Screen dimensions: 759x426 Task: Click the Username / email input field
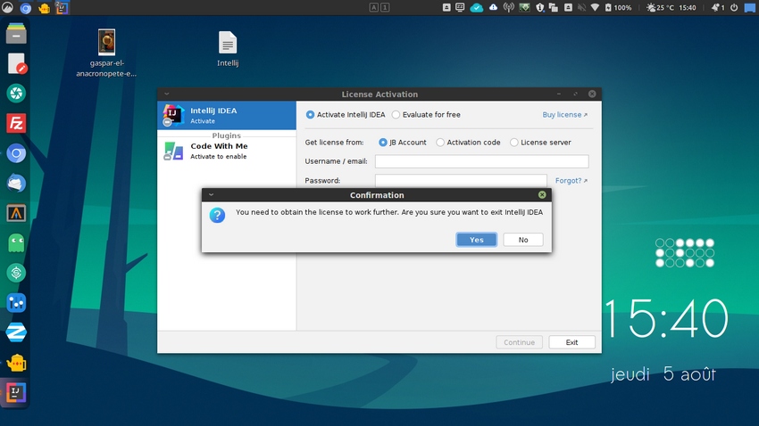pos(481,161)
